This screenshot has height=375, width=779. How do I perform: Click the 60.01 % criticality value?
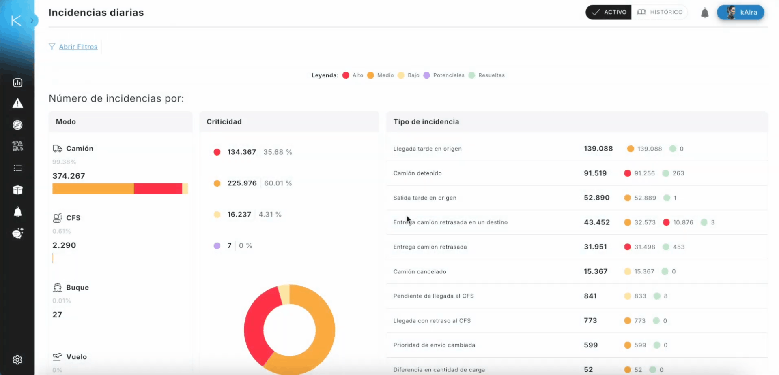(278, 183)
